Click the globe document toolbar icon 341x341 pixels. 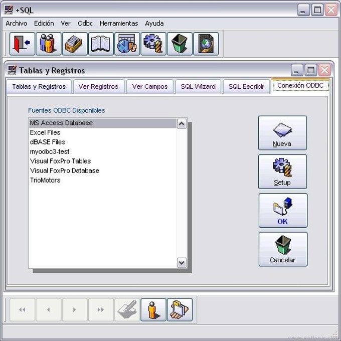pyautogui.click(x=206, y=44)
